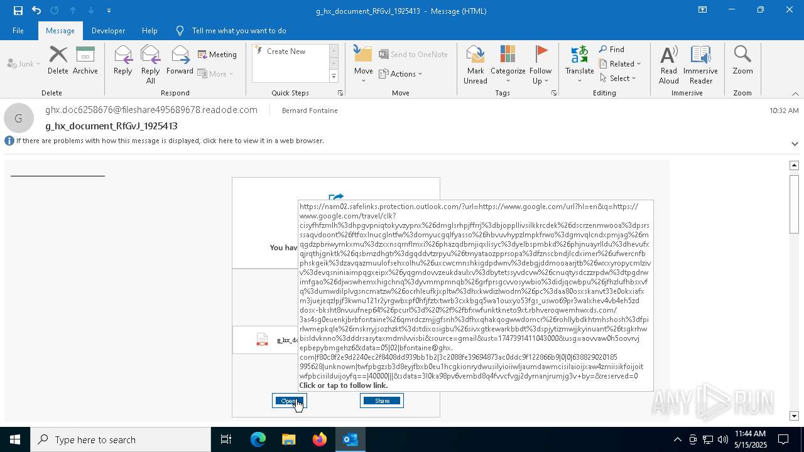Select Create New quick step
804x452 pixels.
point(286,51)
